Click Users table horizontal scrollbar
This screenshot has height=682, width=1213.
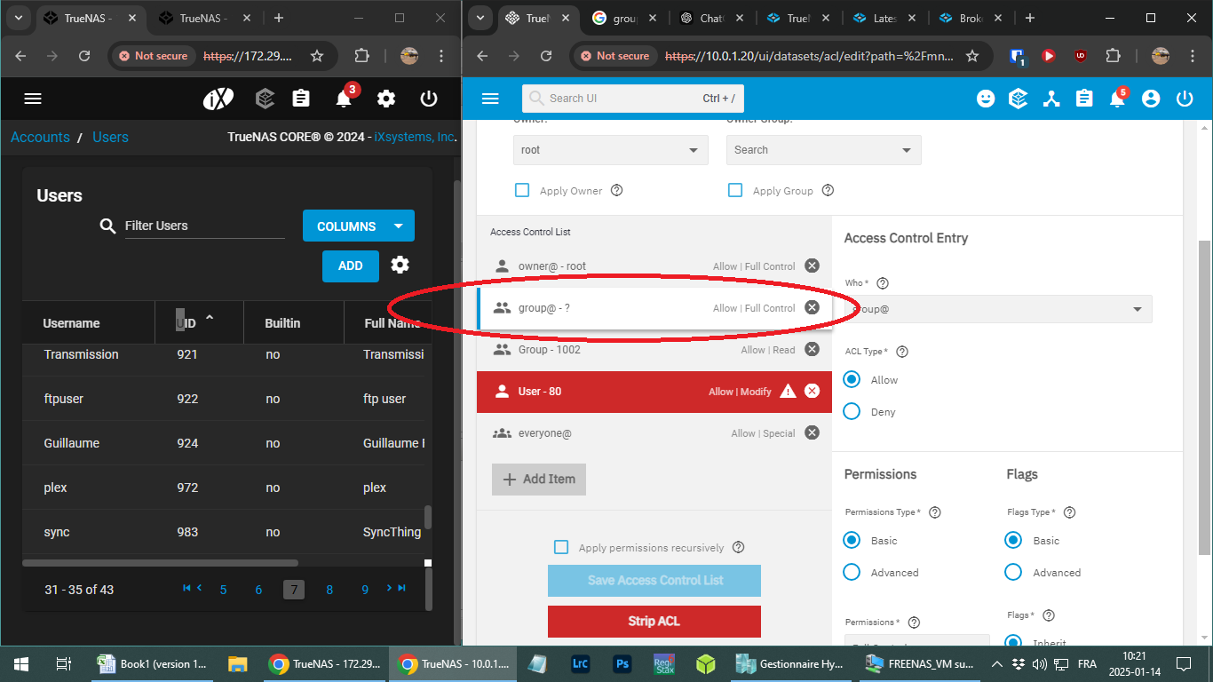tap(160, 562)
